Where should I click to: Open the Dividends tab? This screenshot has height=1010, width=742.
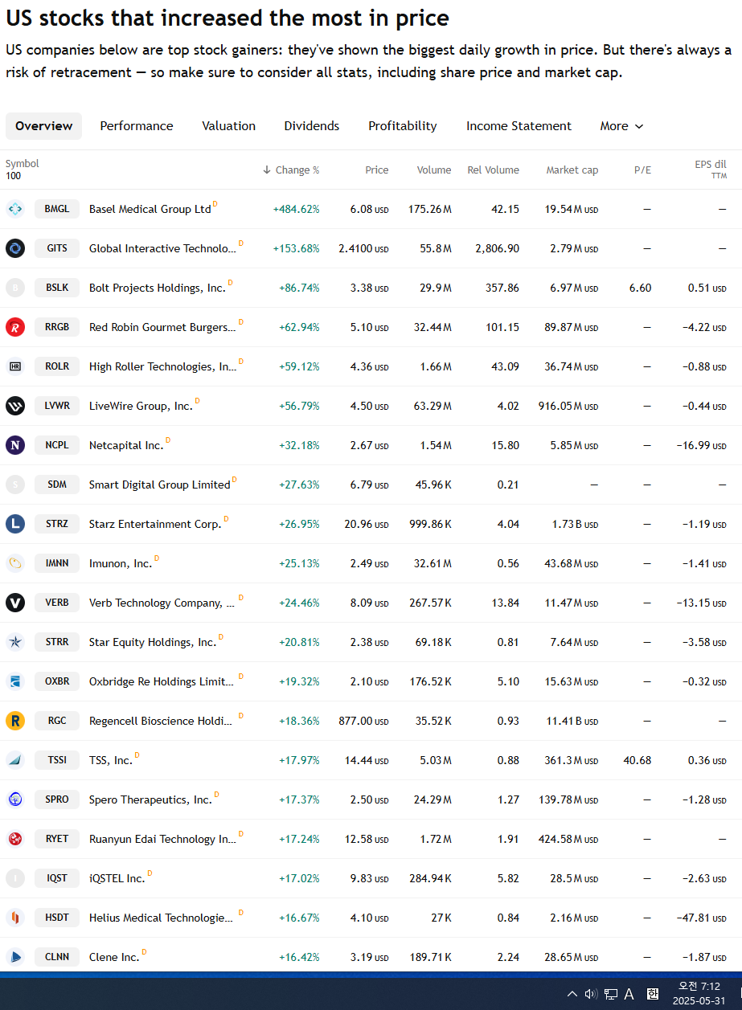click(x=312, y=126)
